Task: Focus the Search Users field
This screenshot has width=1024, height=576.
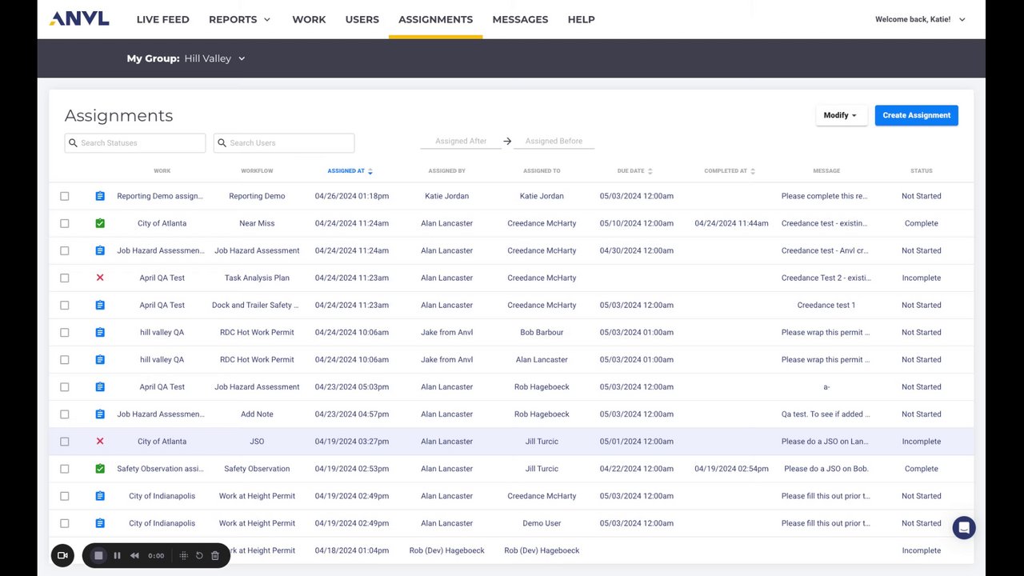Action: pos(284,143)
